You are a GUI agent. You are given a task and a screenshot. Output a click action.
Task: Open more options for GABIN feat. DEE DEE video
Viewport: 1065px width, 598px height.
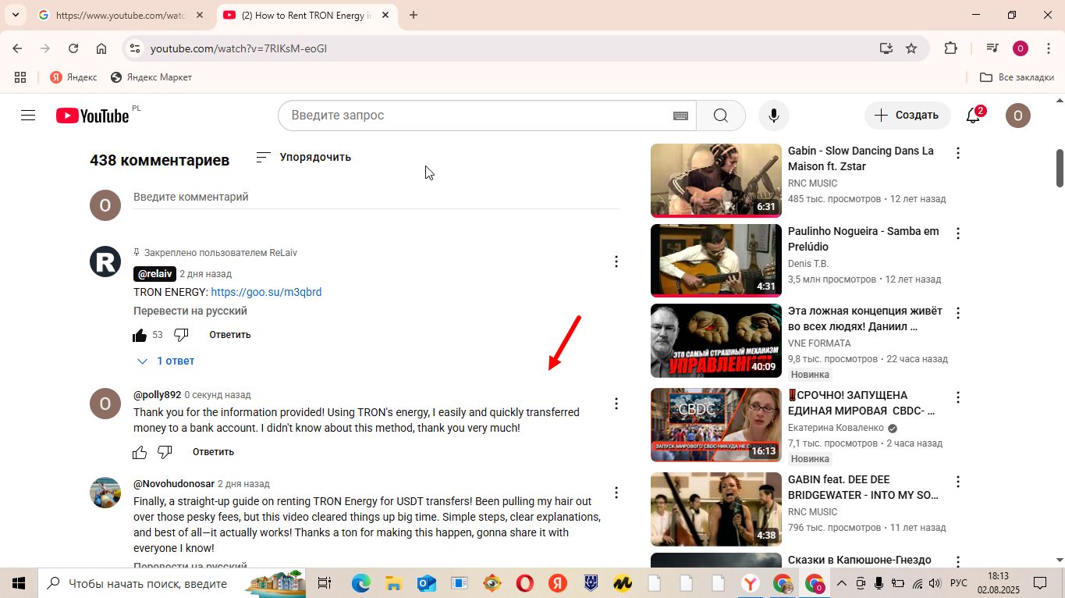click(x=958, y=482)
